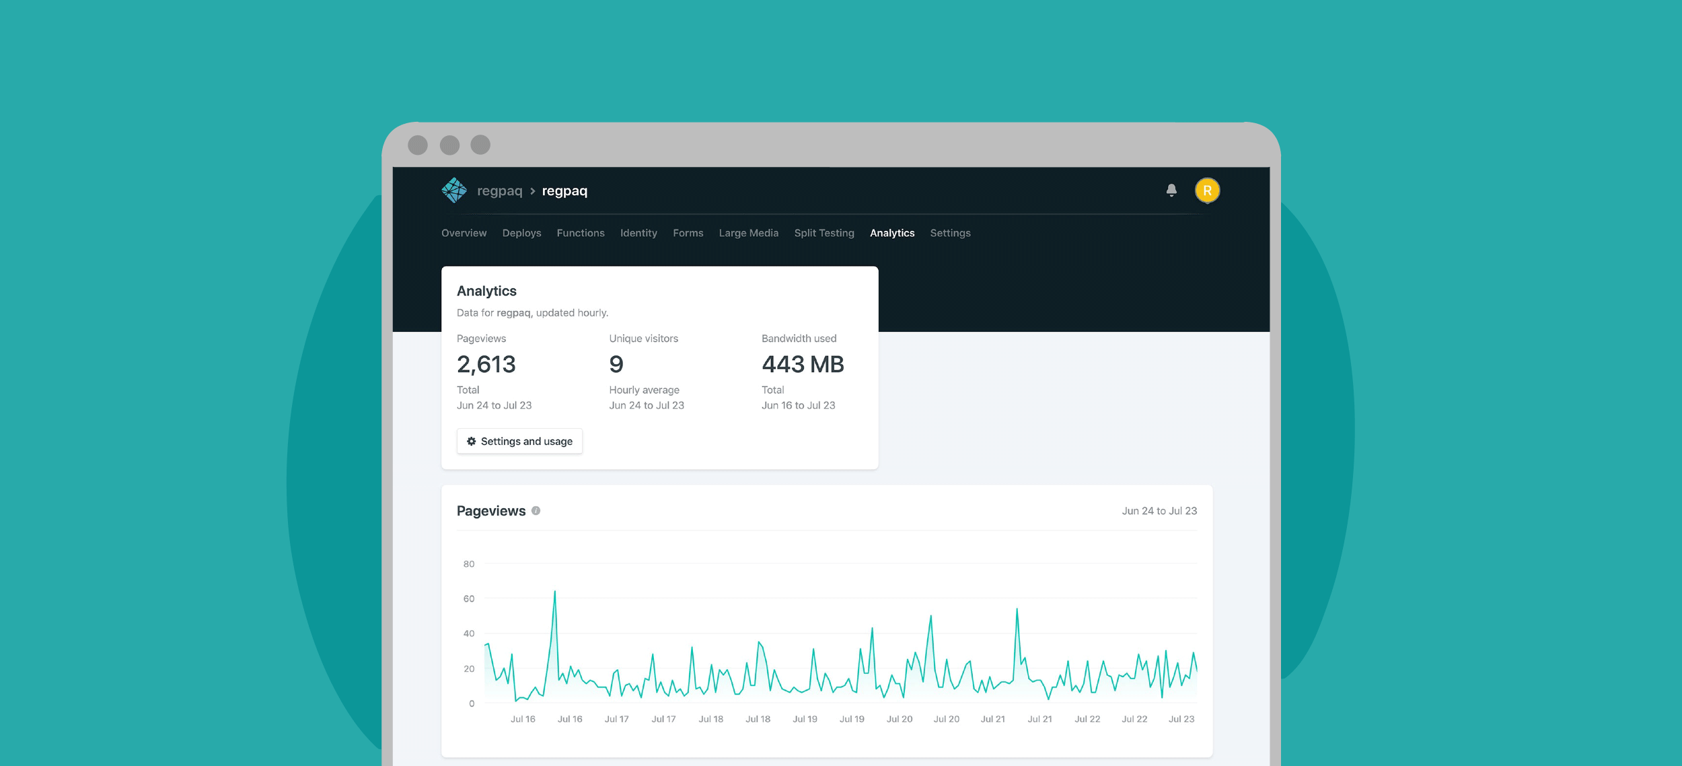Select the Functions tab
Screen dimensions: 1682x766
[x=581, y=233]
